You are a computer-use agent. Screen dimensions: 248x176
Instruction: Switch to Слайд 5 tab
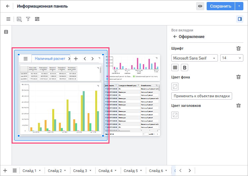(131, 171)
